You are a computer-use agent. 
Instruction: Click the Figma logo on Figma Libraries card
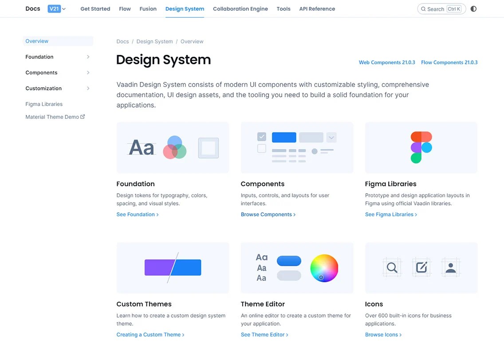[421, 147]
